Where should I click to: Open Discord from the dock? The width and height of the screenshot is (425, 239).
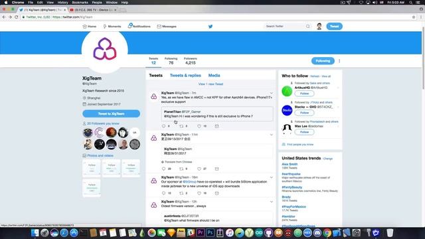[x=317, y=233]
